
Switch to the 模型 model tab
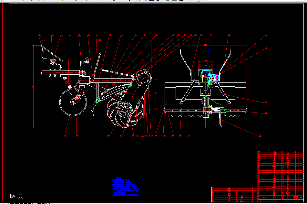coord(16,203)
